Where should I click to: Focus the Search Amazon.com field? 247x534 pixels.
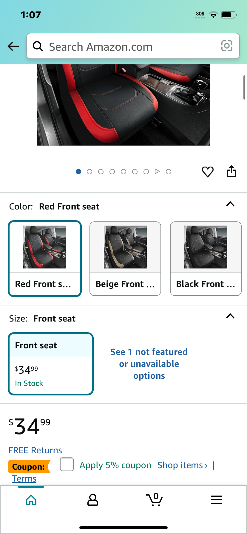coord(133,46)
